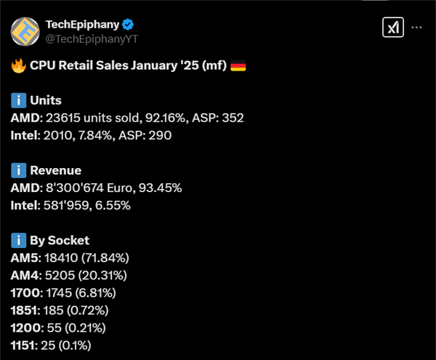Click the AM5 18410 socket line
436x360 pixels.
(x=69, y=257)
